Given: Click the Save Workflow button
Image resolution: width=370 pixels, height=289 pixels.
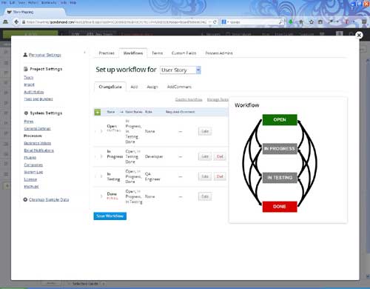Looking at the screenshot, I should [110, 216].
